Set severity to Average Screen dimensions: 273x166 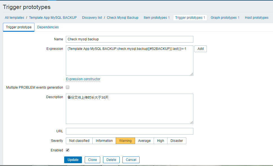point(144,141)
